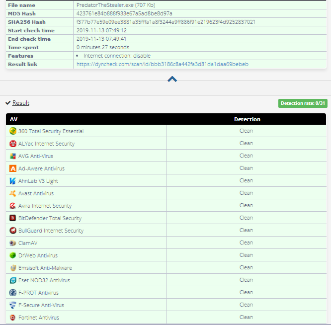Click the Fortinet Antivirus name
The width and height of the screenshot is (331, 325).
tap(39, 318)
